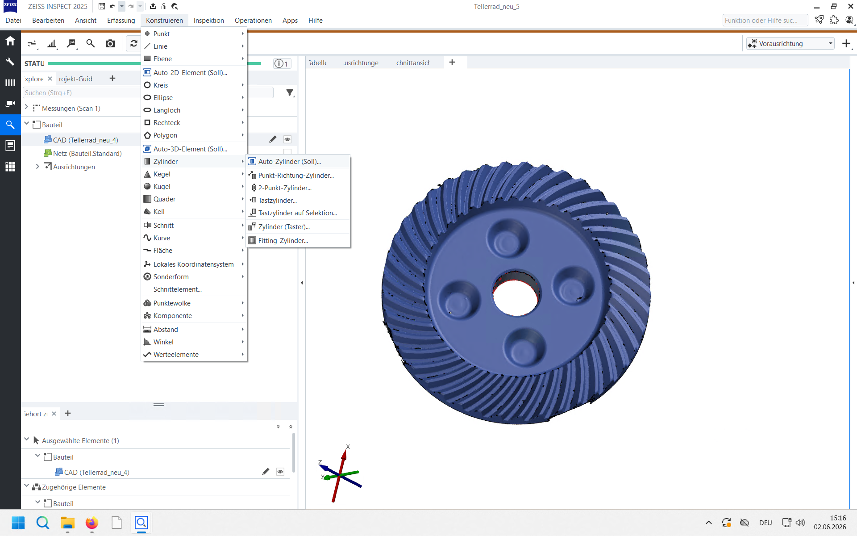Image resolution: width=857 pixels, height=536 pixels.
Task: Collapse the Bauteil tree node in explorer
Action: 27,124
